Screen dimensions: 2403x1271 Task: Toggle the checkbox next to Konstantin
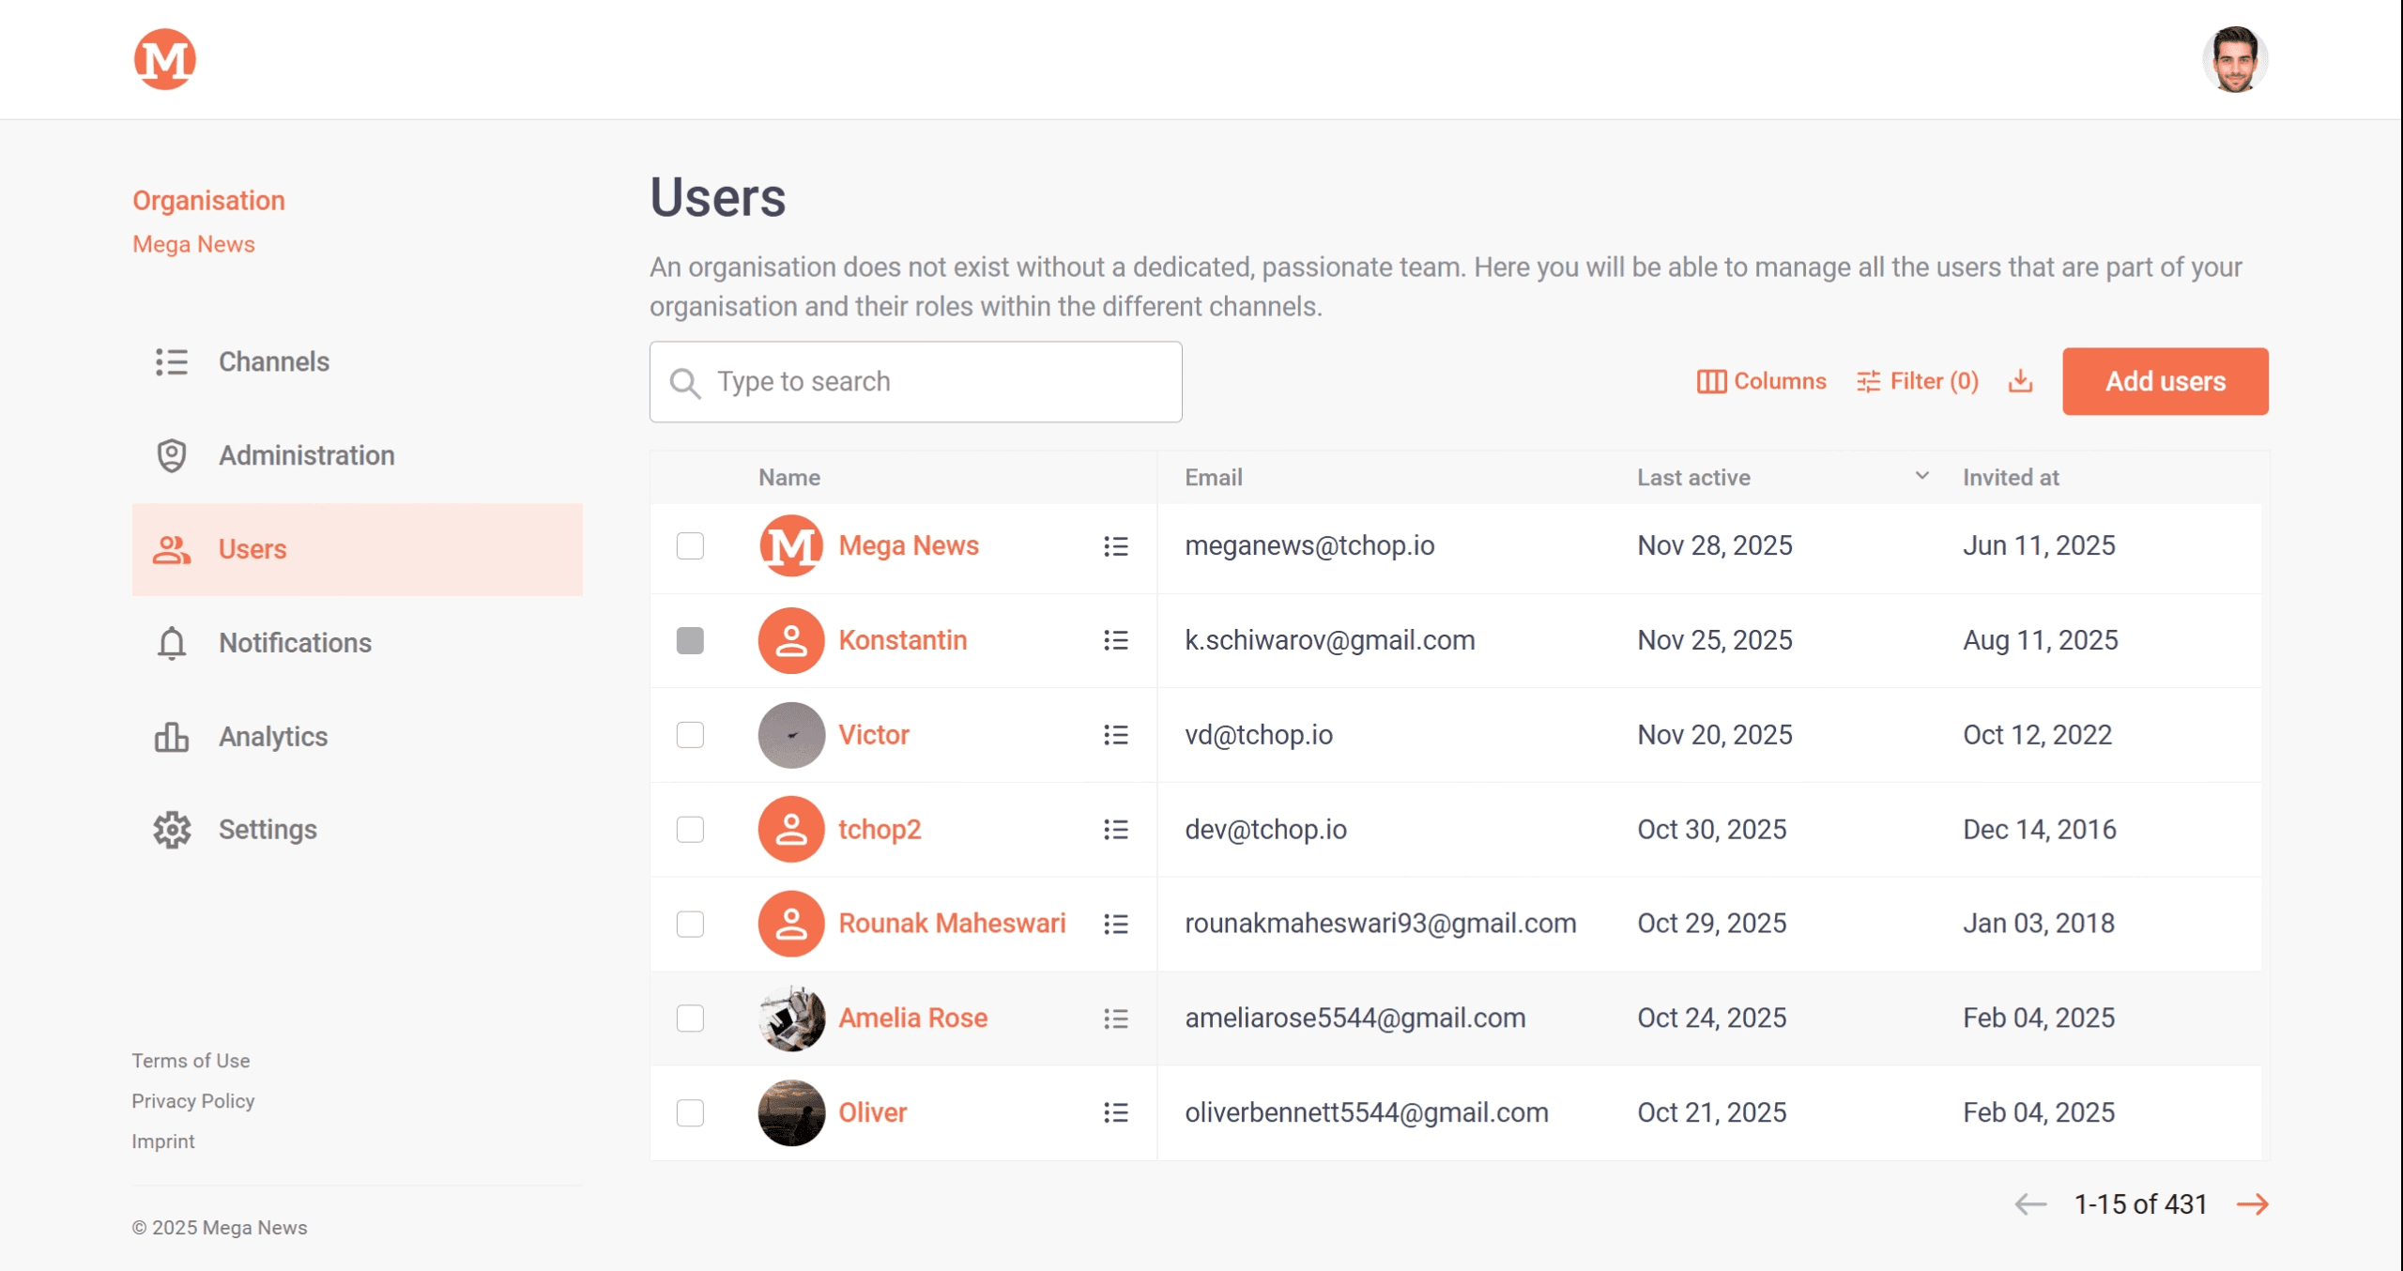coord(690,640)
